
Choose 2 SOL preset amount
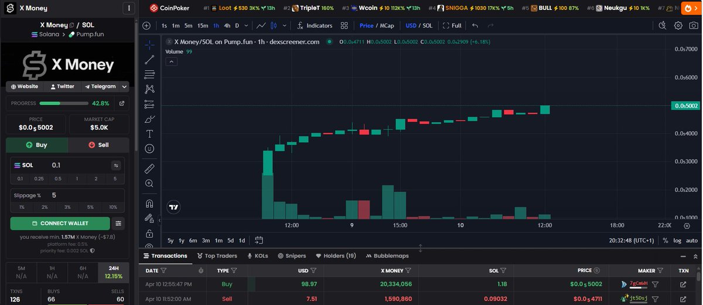tap(96, 179)
